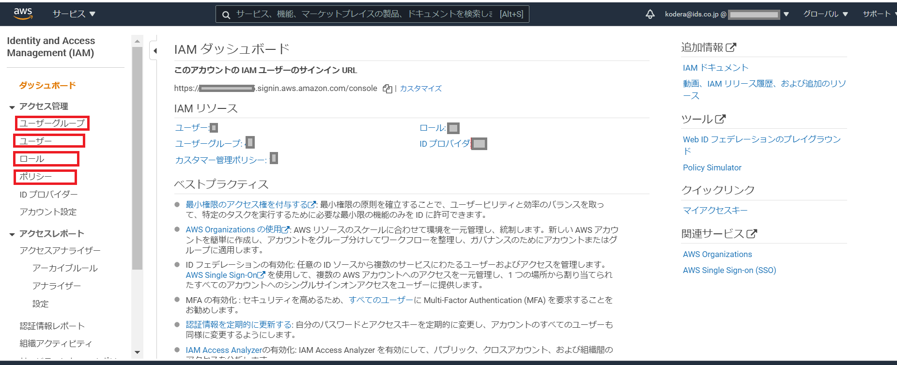
Task: Open Web ID フェデレーションのプレイグラウンド link
Action: [x=762, y=145]
